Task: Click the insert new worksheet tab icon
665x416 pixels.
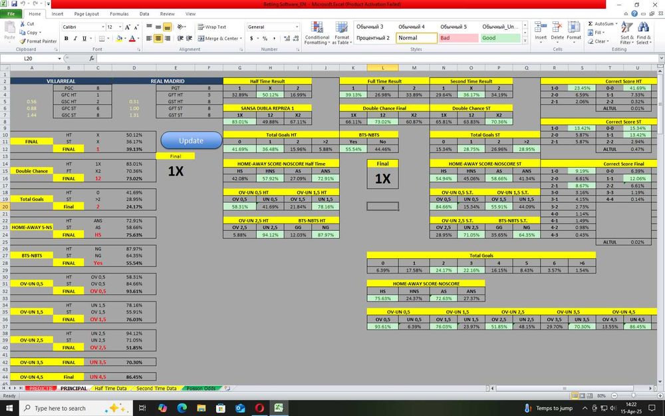Action: pos(227,388)
